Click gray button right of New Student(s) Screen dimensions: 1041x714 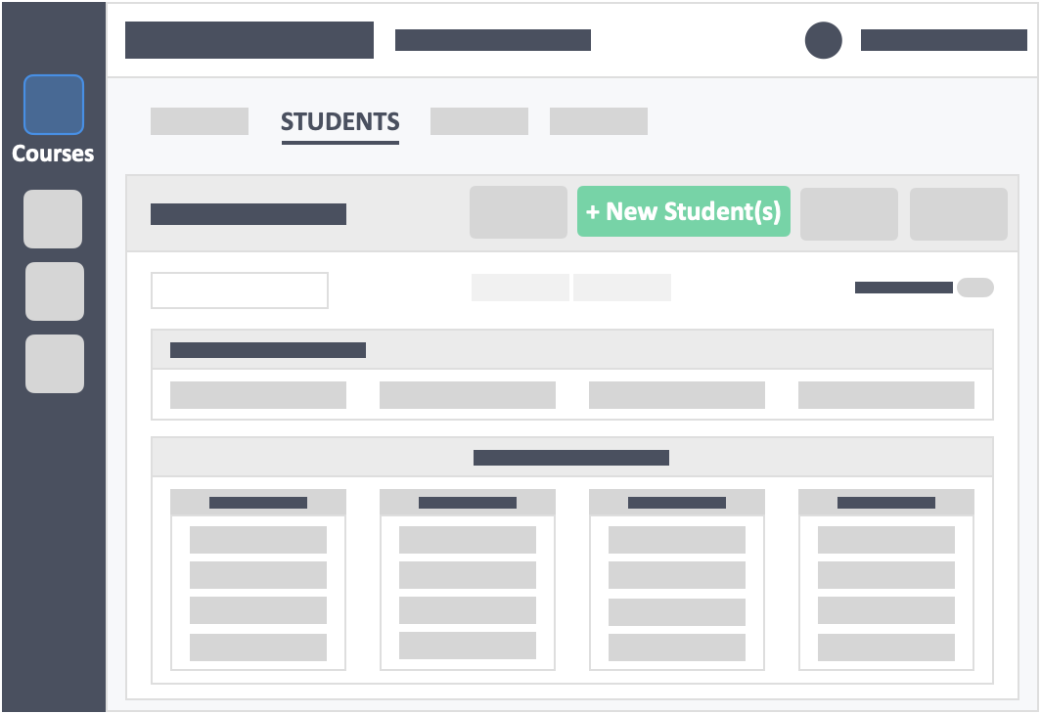click(x=849, y=214)
